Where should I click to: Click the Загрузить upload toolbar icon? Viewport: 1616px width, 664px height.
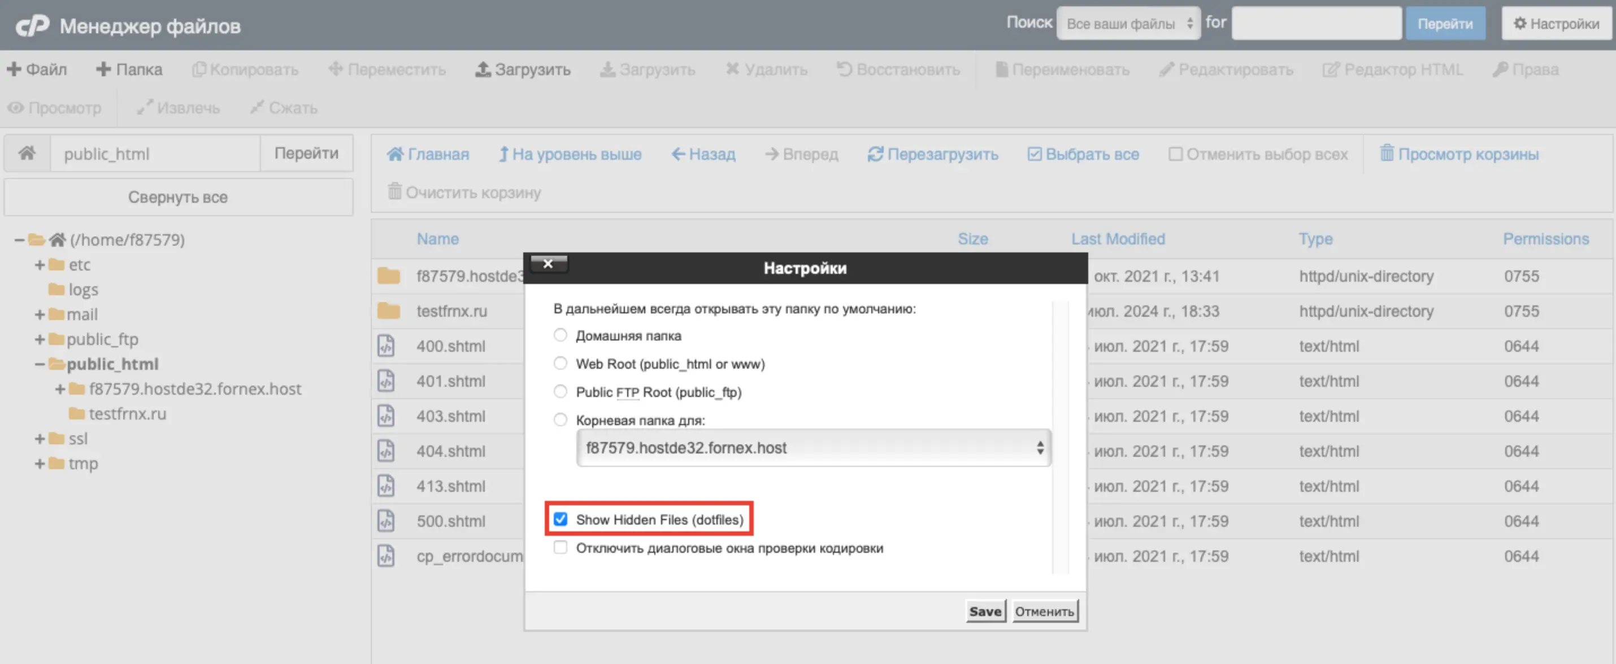pyautogui.click(x=483, y=69)
